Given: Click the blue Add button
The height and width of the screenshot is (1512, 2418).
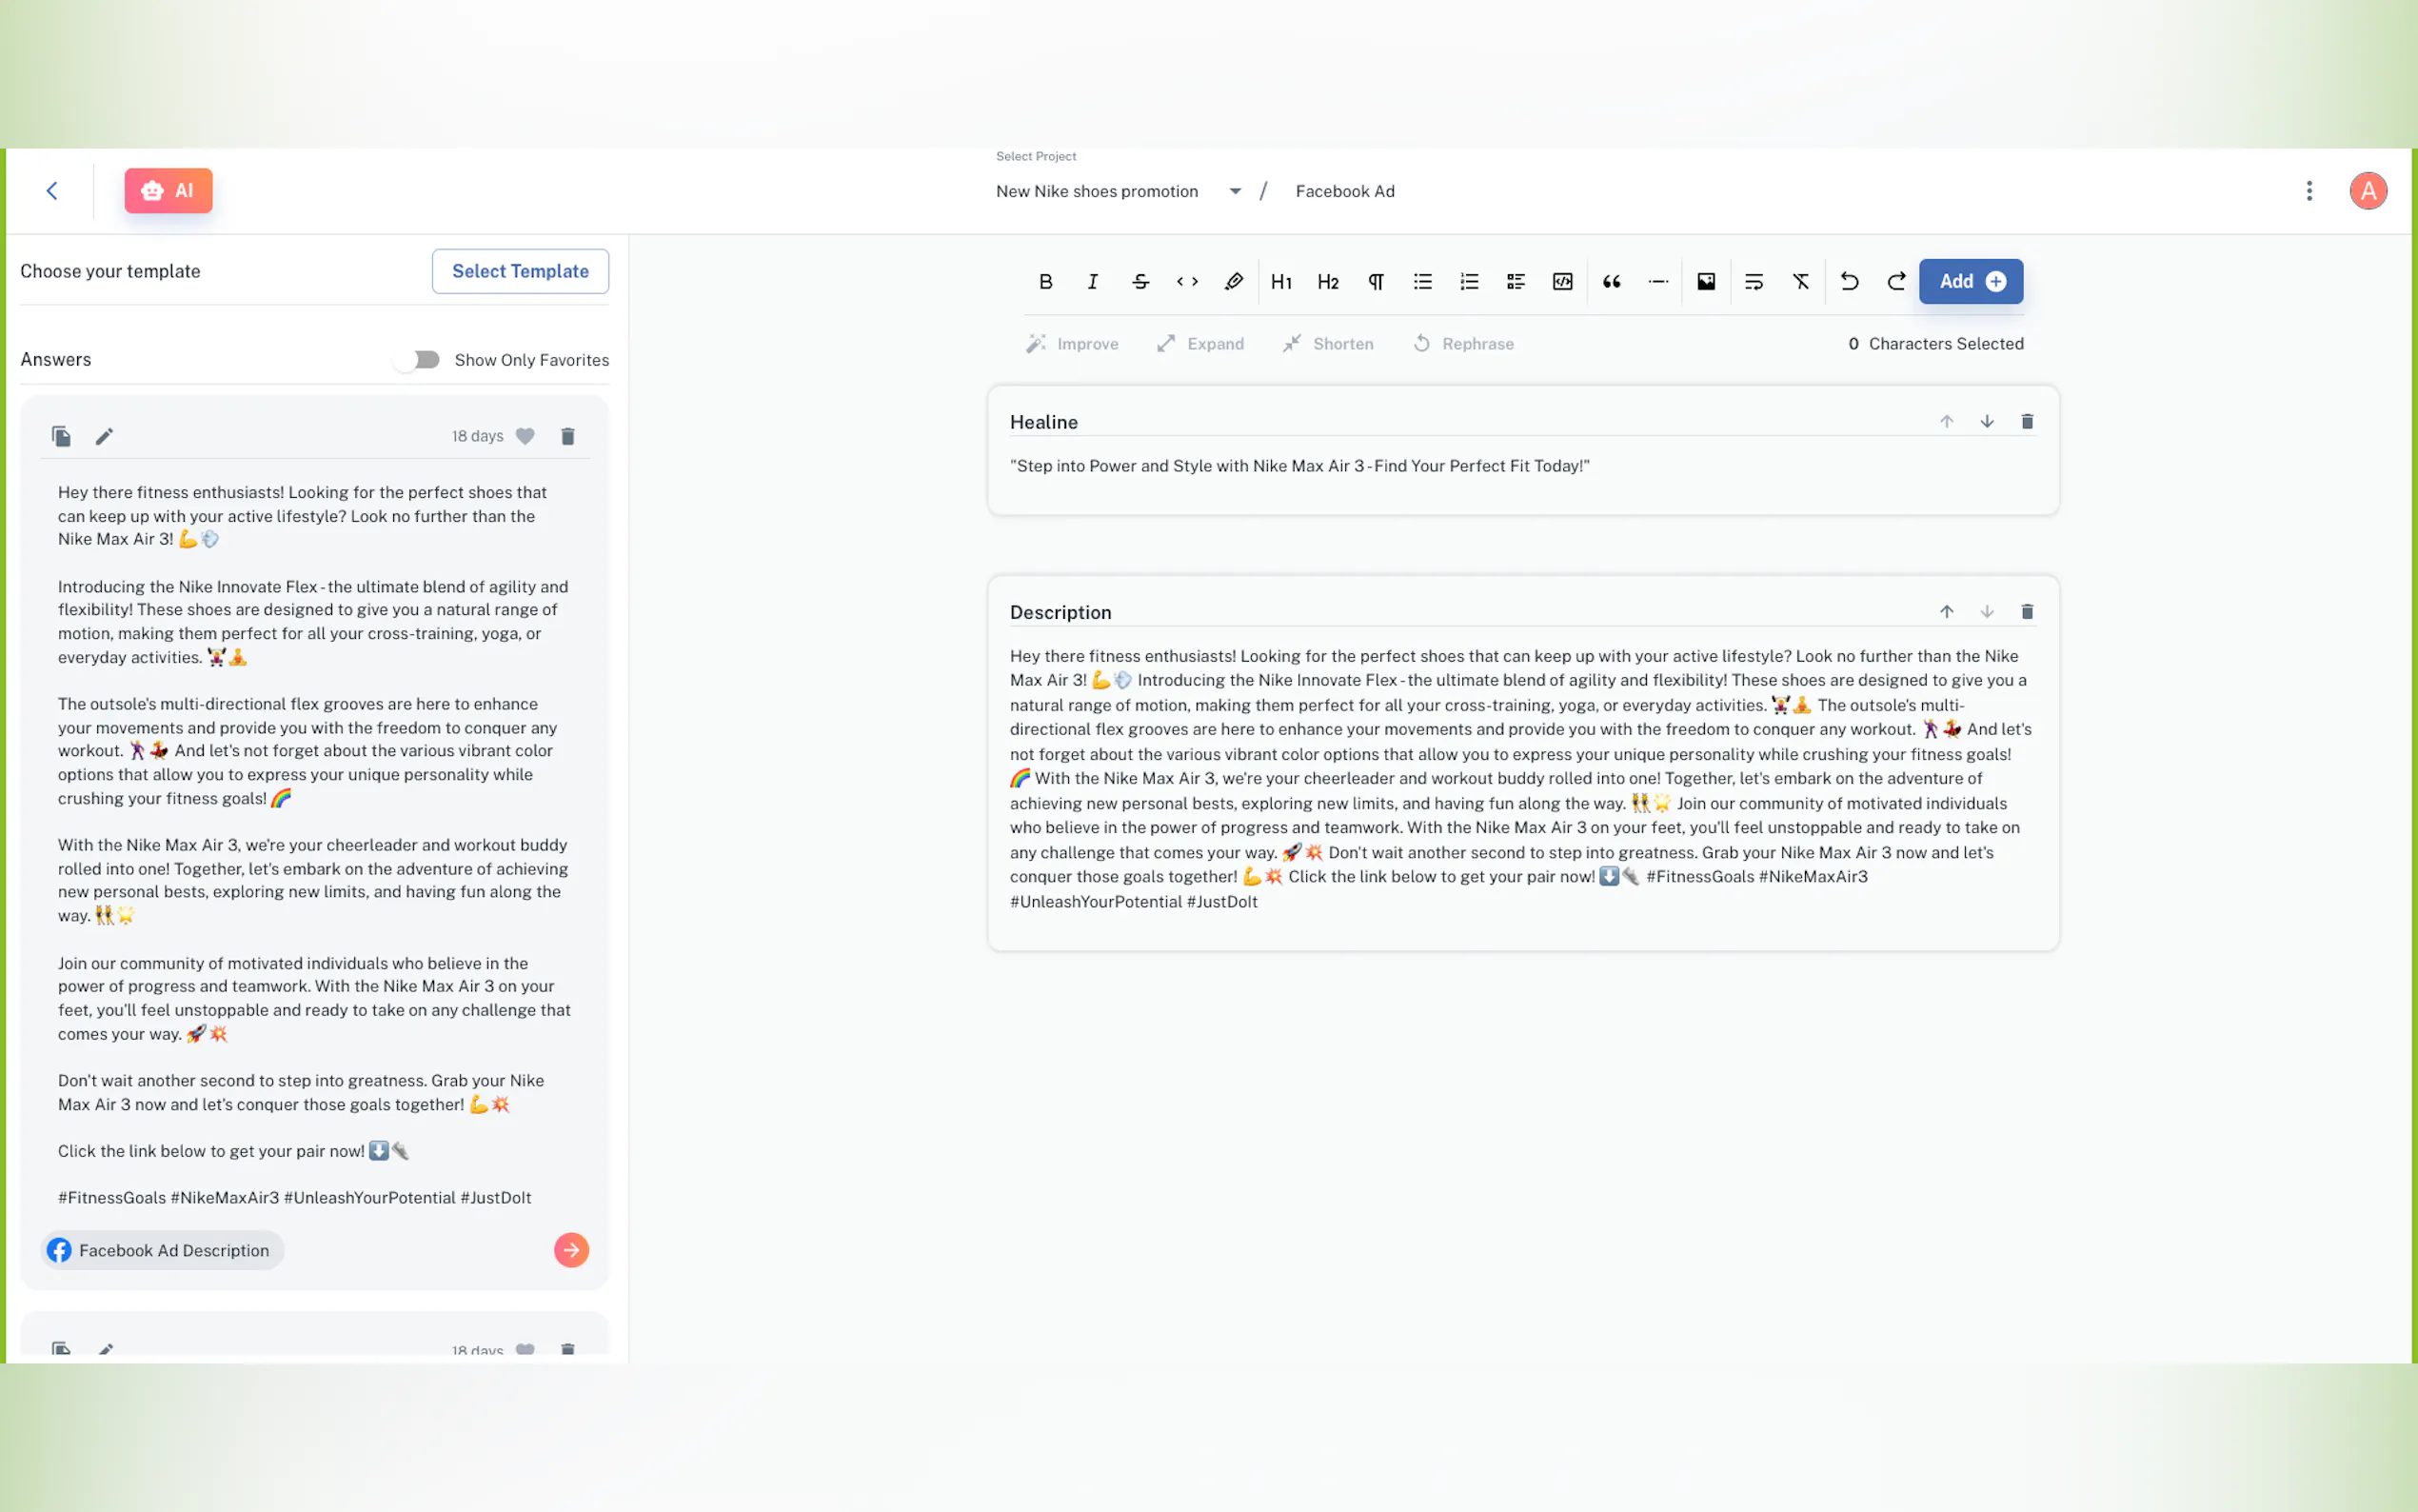Looking at the screenshot, I should (1972, 282).
